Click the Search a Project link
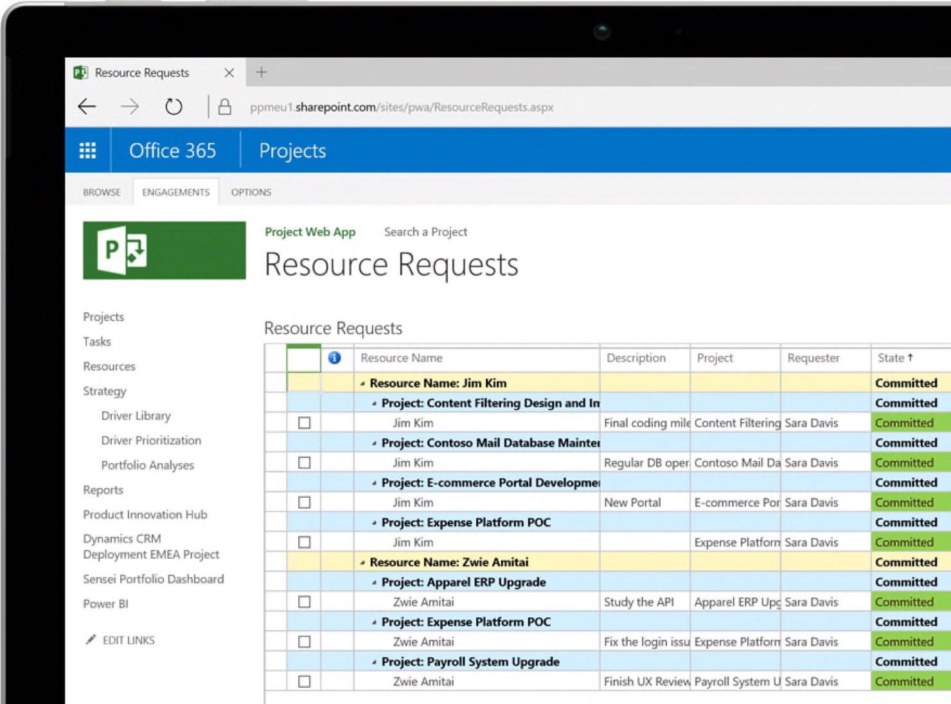 [425, 232]
